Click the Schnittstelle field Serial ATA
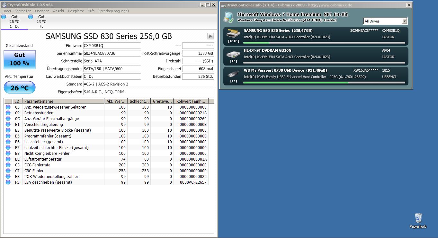The height and width of the screenshot is (238, 438). coord(112,61)
